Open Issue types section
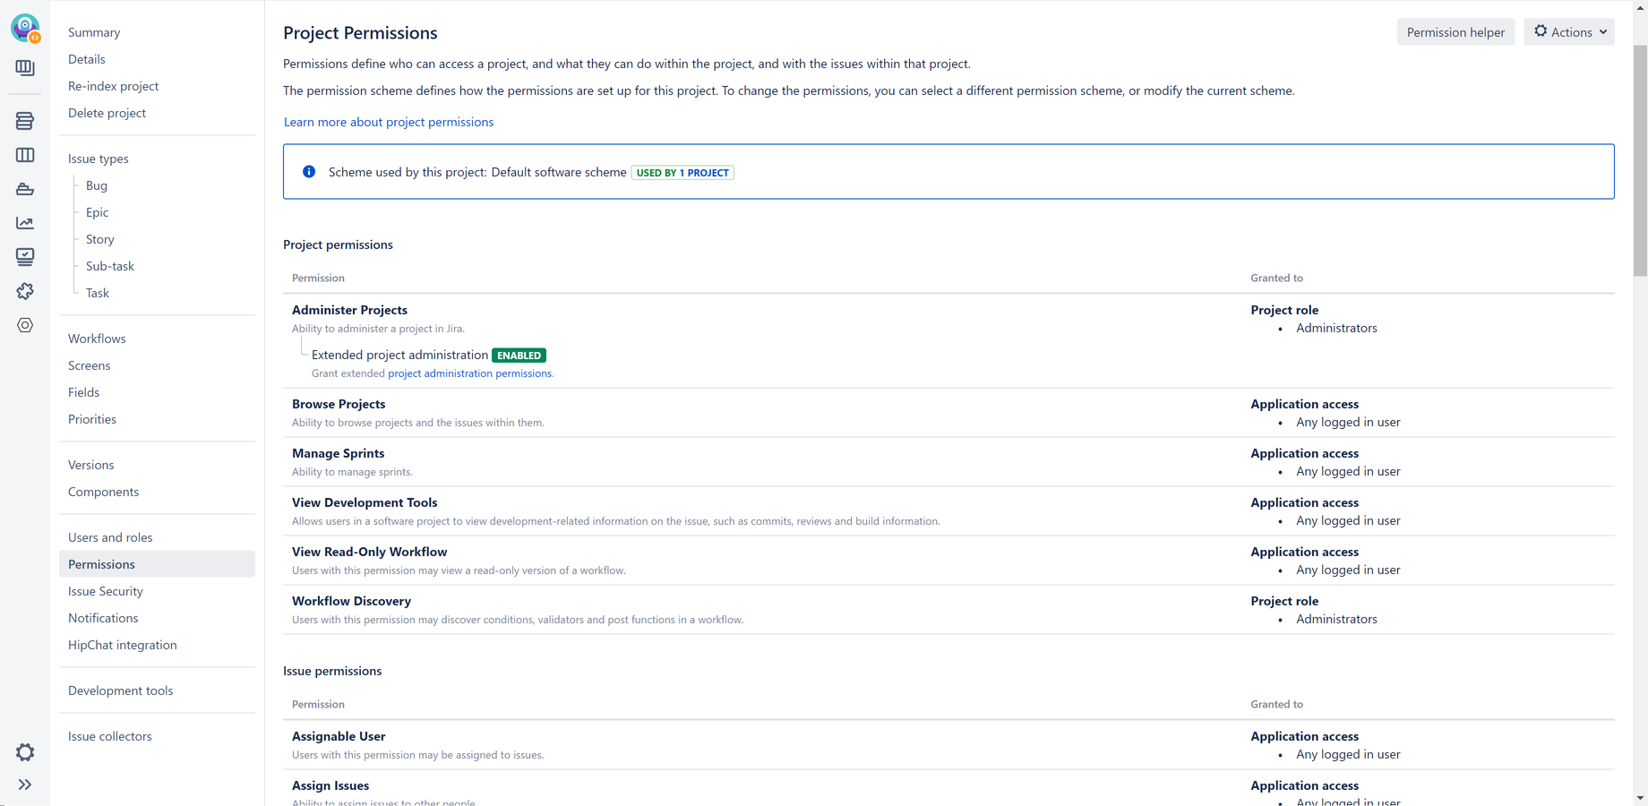1648x806 pixels. click(x=99, y=159)
